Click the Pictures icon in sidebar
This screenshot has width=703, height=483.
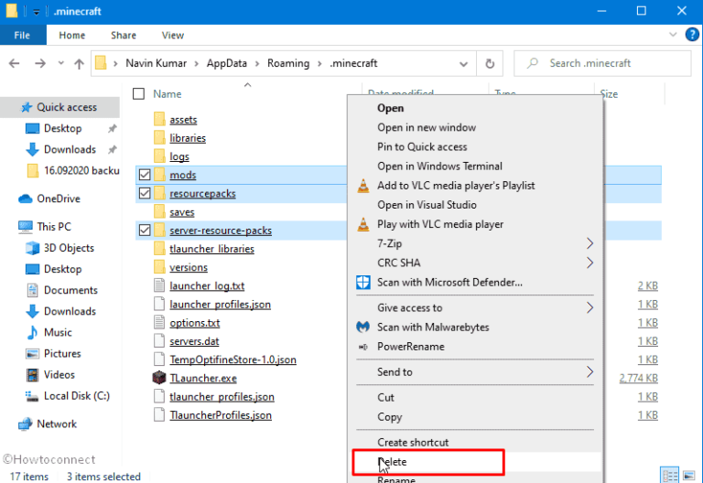(32, 353)
